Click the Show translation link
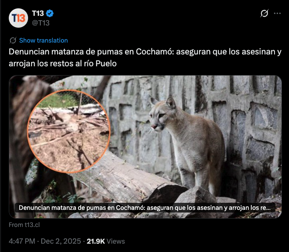Viewport: 289px width, 252px height. [x=43, y=40]
